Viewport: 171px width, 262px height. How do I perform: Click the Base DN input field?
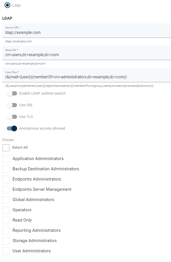[x=87, y=55]
